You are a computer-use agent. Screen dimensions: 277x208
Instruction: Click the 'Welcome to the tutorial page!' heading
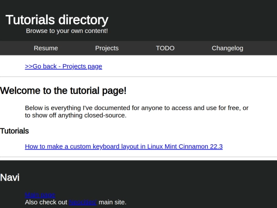pos(63,91)
